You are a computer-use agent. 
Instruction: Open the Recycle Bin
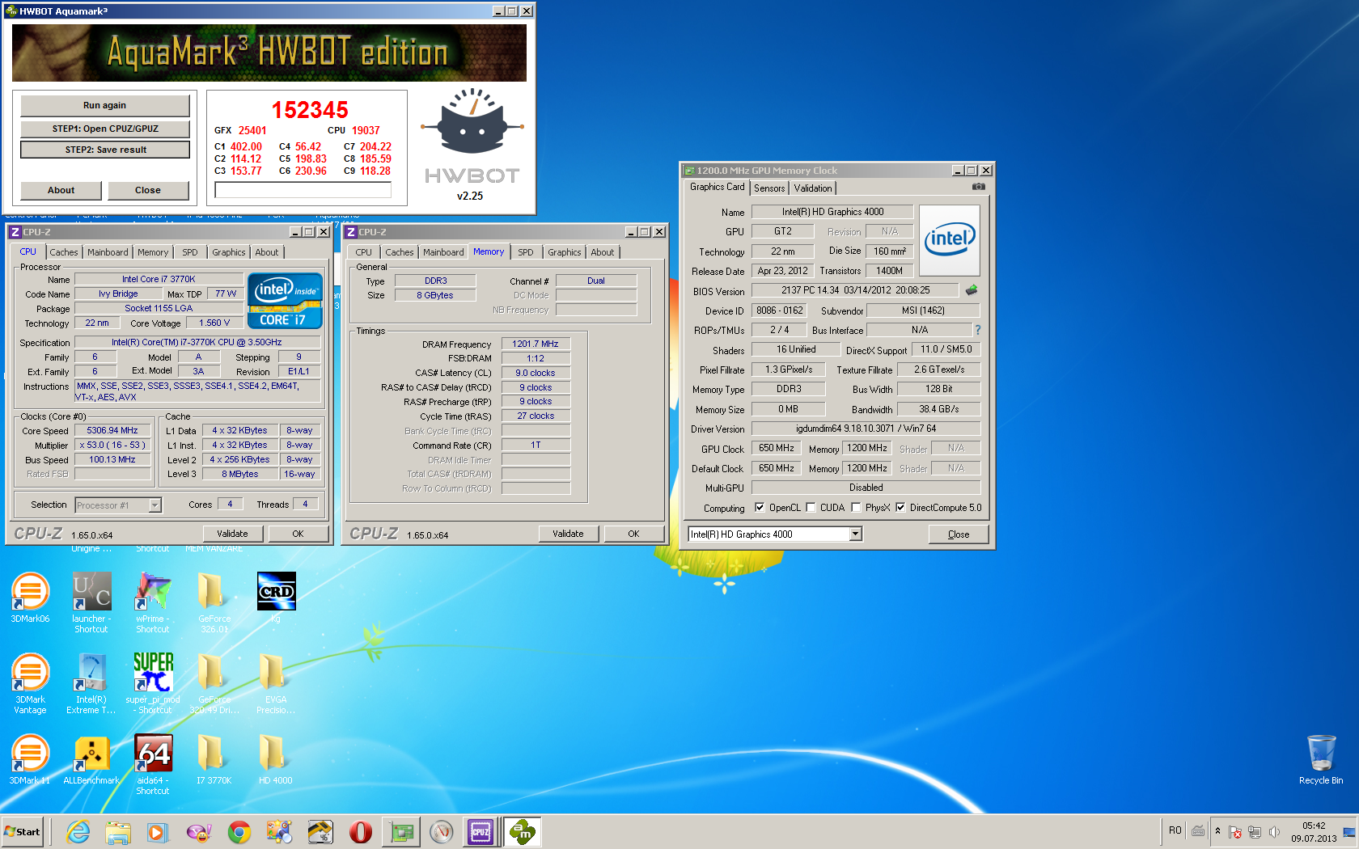point(1321,759)
